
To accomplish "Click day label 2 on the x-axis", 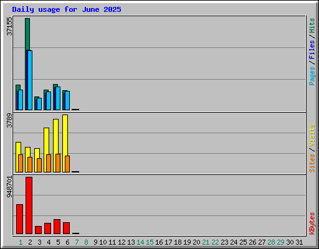I will pyautogui.click(x=30, y=242).
